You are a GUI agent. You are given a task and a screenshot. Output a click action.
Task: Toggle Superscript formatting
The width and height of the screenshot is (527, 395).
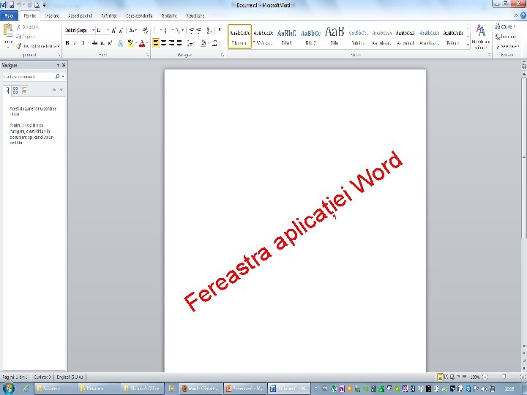(x=110, y=43)
